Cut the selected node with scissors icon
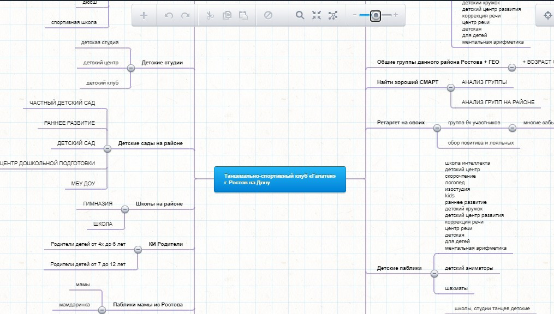Screen dimensions: 554x314 click(210, 15)
